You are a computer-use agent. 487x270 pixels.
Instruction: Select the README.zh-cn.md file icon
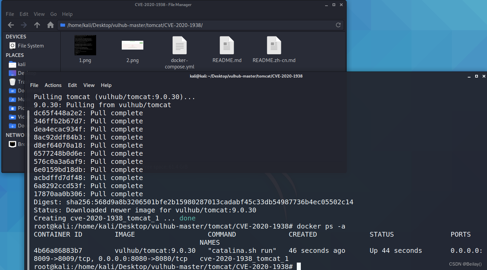274,45
